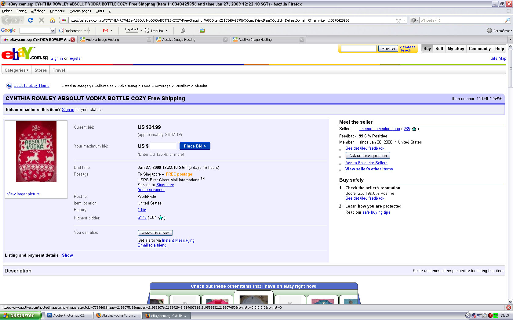Expand the Categories dropdown
This screenshot has width=513, height=320.
point(16,70)
